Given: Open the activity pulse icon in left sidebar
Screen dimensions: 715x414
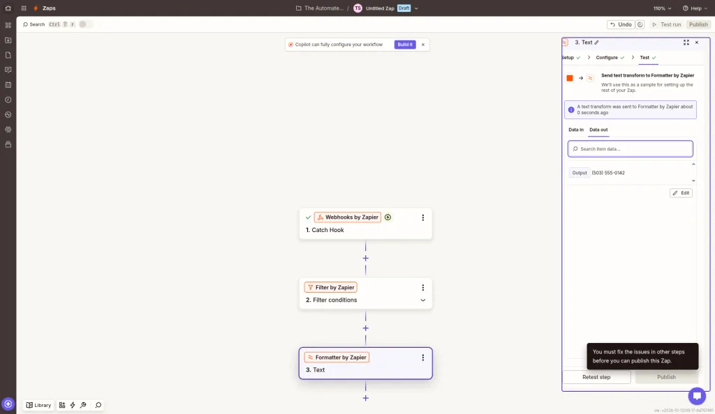Looking at the screenshot, I should pyautogui.click(x=8, y=114).
